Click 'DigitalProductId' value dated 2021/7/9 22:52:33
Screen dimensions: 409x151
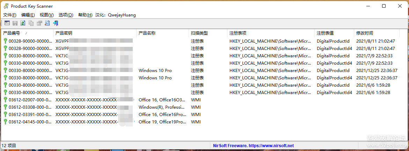(x=333, y=56)
